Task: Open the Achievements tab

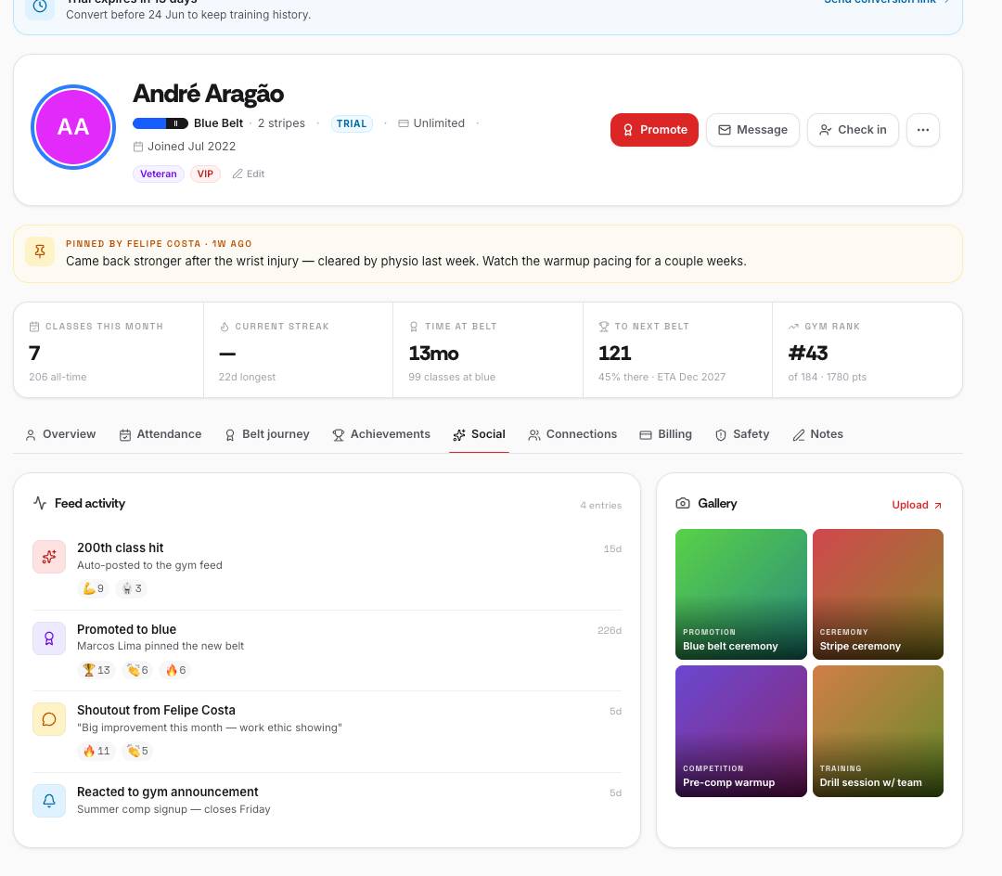Action: coord(381,434)
